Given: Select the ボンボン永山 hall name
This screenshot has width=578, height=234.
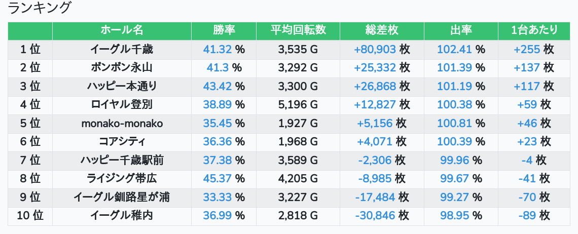Looking at the screenshot, I should coord(122,68).
